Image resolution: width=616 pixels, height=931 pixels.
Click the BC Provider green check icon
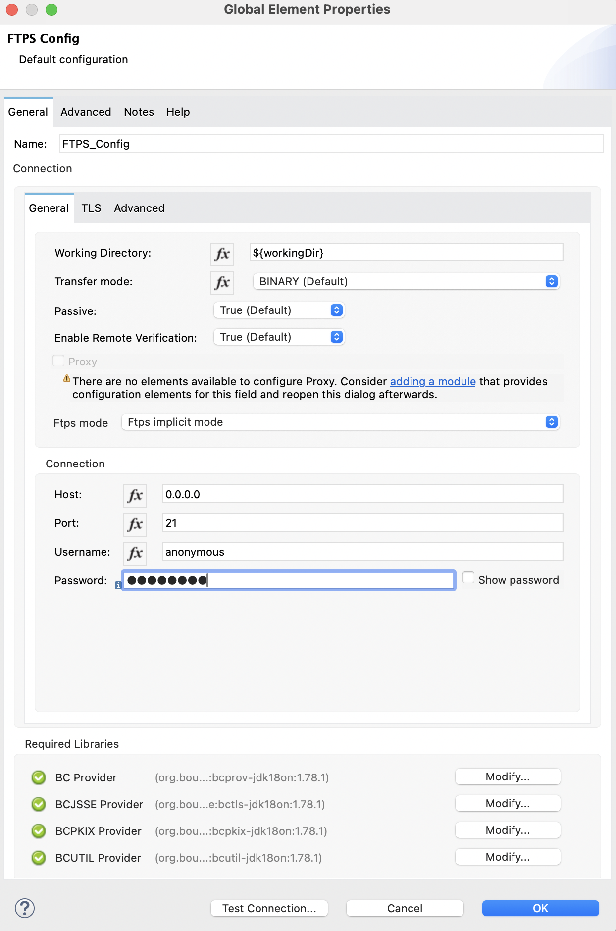coord(39,777)
